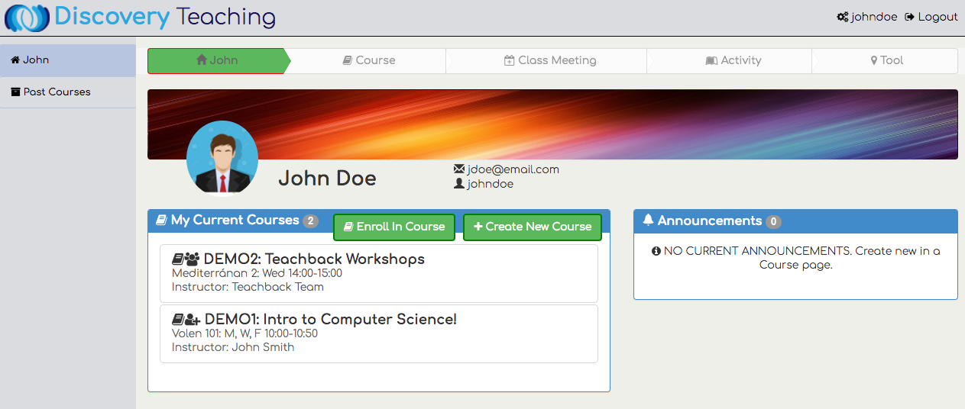Click the book icon in My Current Courses header
This screenshot has height=409, width=965.
(161, 221)
